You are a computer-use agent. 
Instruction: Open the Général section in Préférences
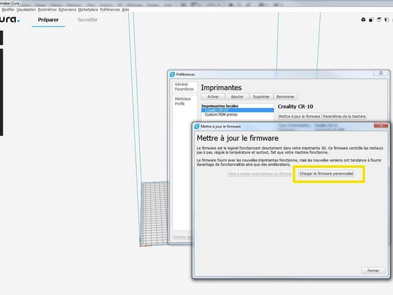181,84
